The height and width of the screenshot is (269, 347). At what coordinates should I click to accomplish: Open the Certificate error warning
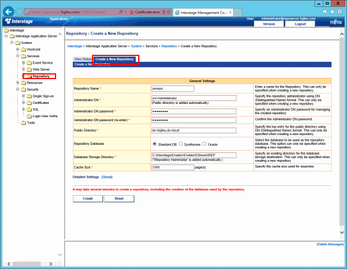click(145, 12)
